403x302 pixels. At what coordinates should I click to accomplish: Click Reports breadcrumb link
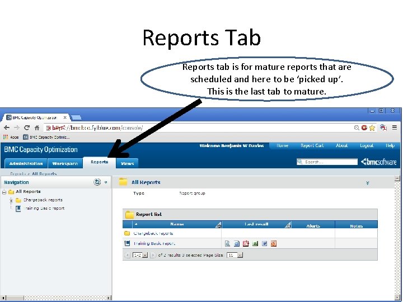click(x=18, y=174)
